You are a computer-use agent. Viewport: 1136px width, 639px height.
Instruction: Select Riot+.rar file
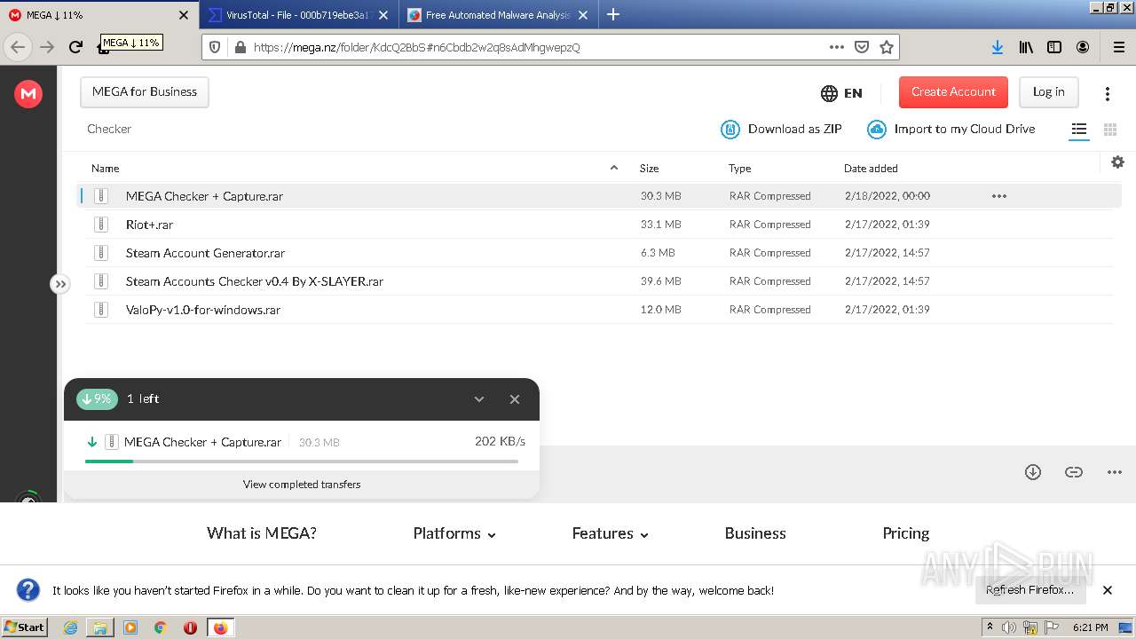pyautogui.click(x=149, y=225)
